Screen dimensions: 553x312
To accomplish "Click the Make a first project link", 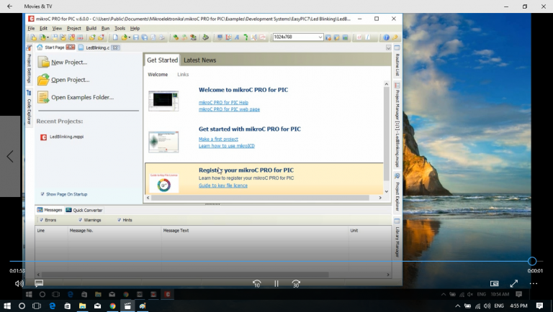I will pyautogui.click(x=220, y=139).
